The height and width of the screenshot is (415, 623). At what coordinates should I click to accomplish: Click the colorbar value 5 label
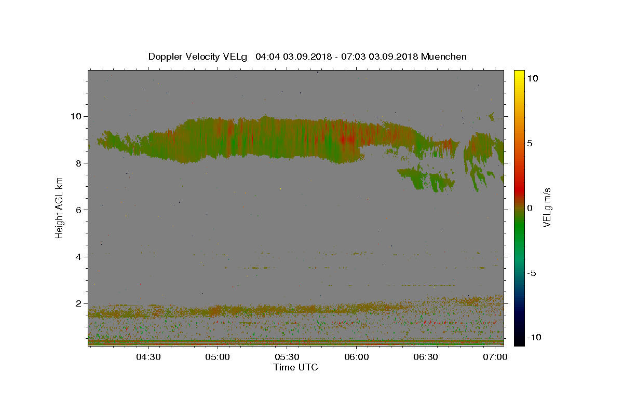coord(530,143)
